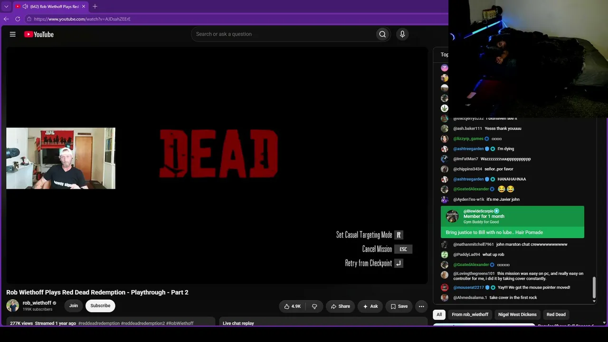608x342 pixels.
Task: Click the video player showing DEAD screen
Action: [217, 165]
